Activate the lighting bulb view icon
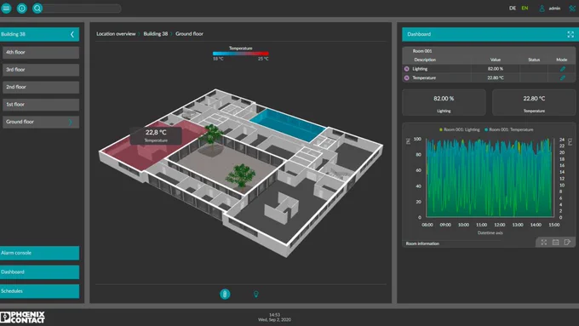Viewport: 579px width, 326px height. click(256, 294)
